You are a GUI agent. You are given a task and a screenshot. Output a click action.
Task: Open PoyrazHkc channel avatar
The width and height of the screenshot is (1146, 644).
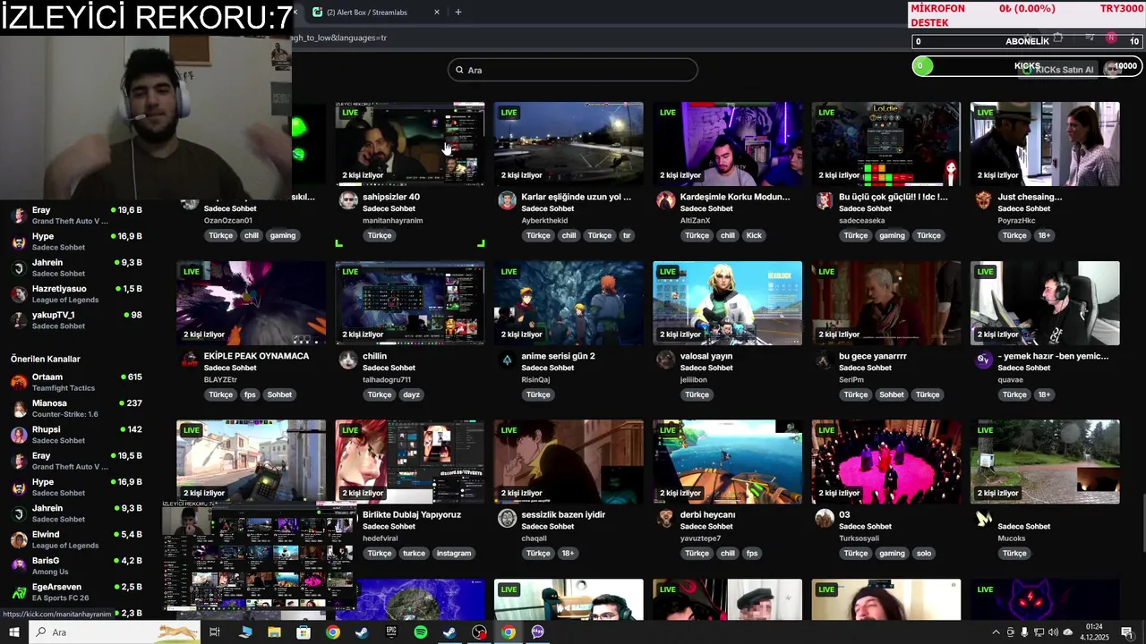tap(984, 200)
